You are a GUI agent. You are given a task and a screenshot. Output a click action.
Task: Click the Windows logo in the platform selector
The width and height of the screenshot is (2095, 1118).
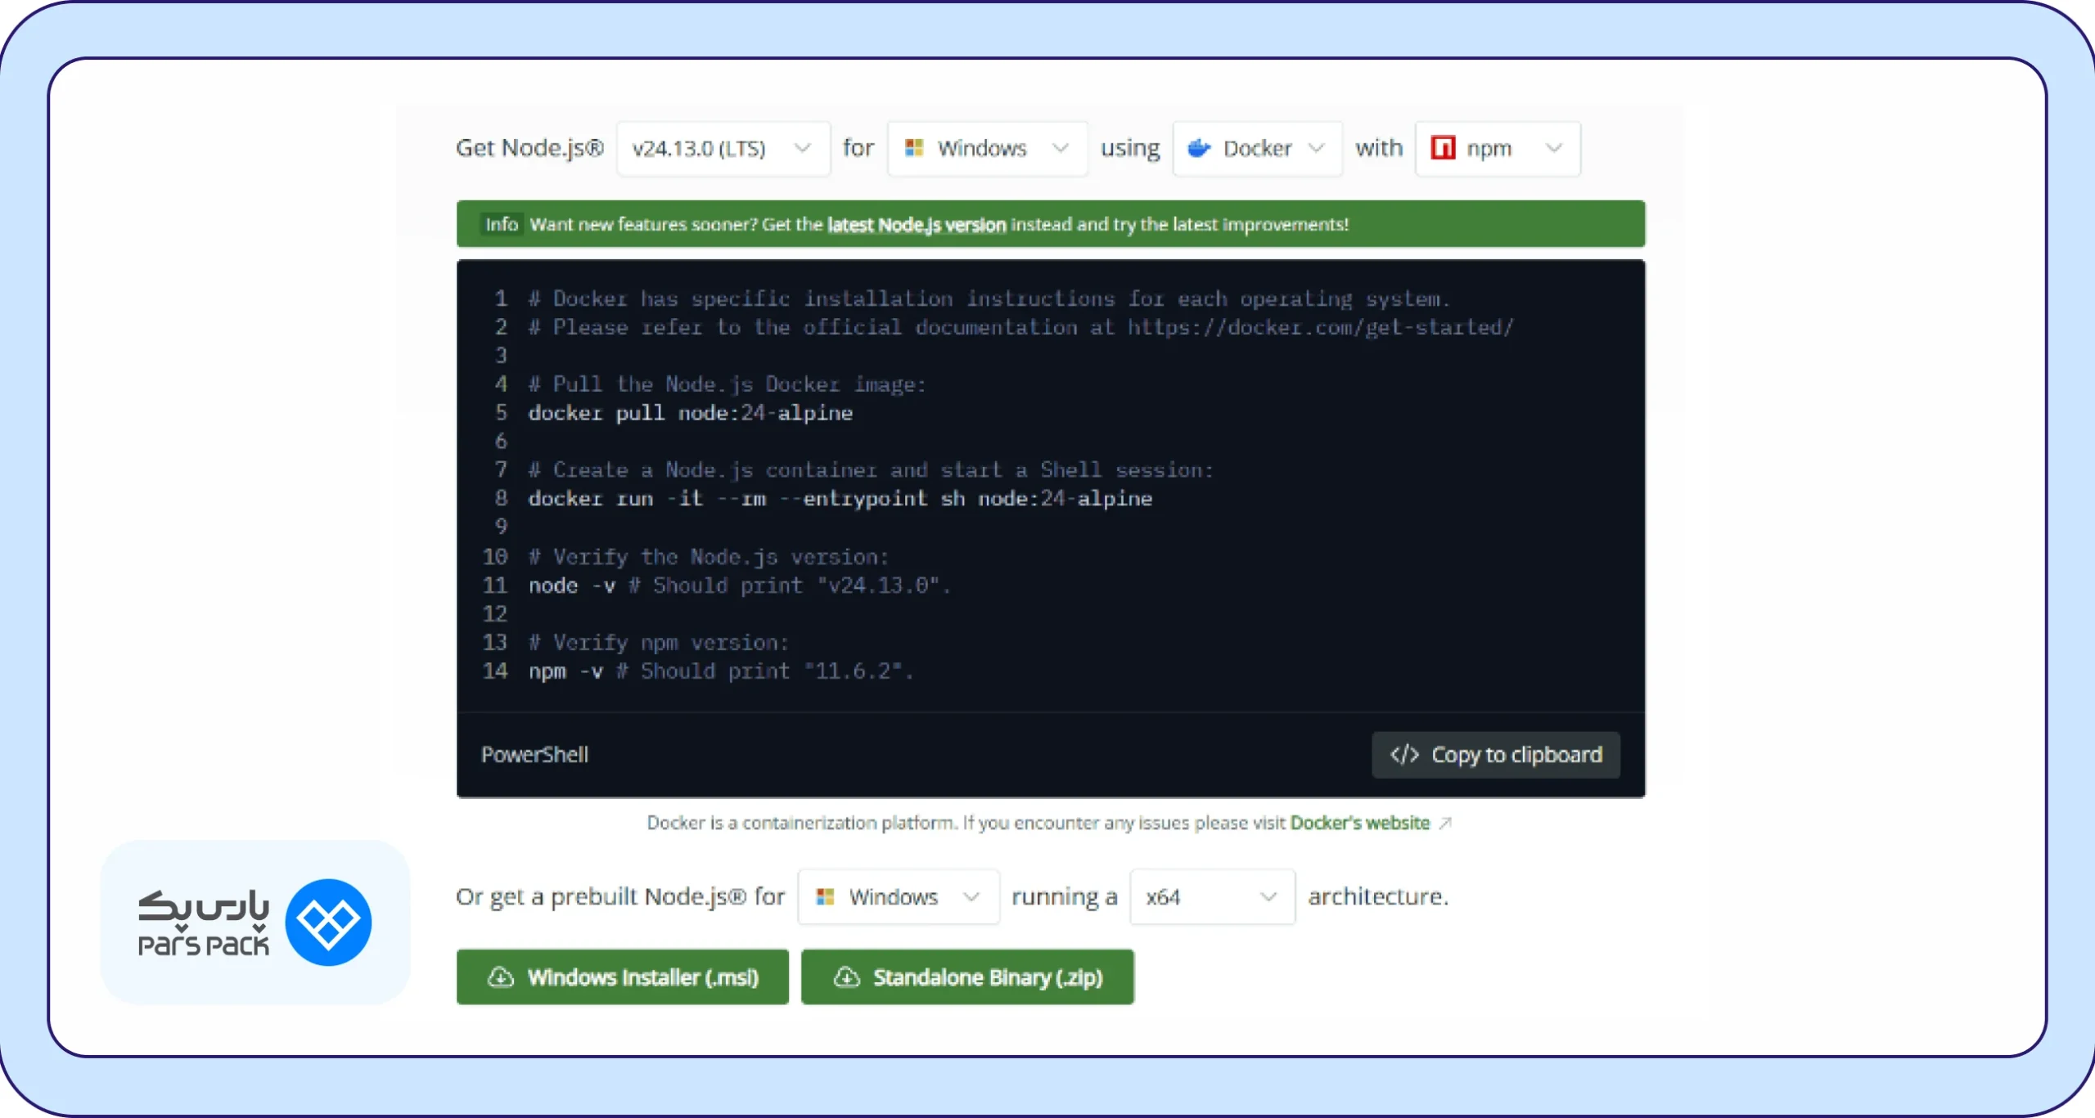pos(914,148)
